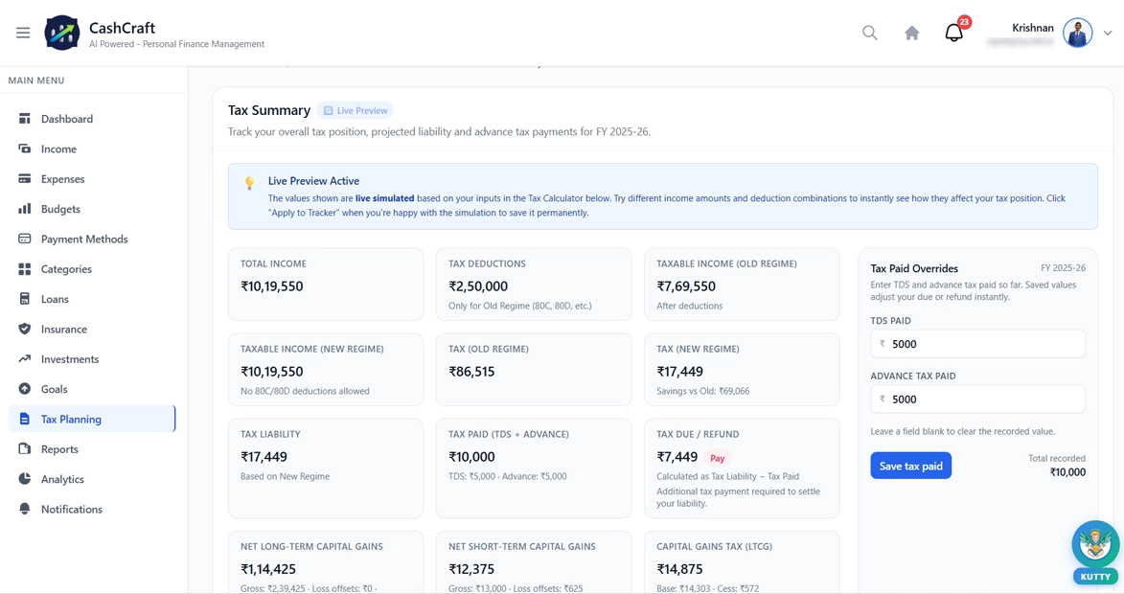The width and height of the screenshot is (1124, 594).
Task: Click the Notifications bell sidebar icon
Action: pos(24,510)
